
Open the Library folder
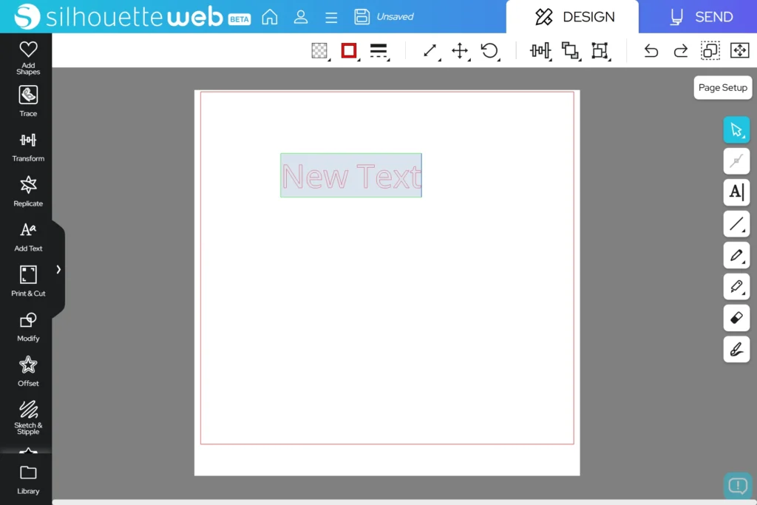28,479
